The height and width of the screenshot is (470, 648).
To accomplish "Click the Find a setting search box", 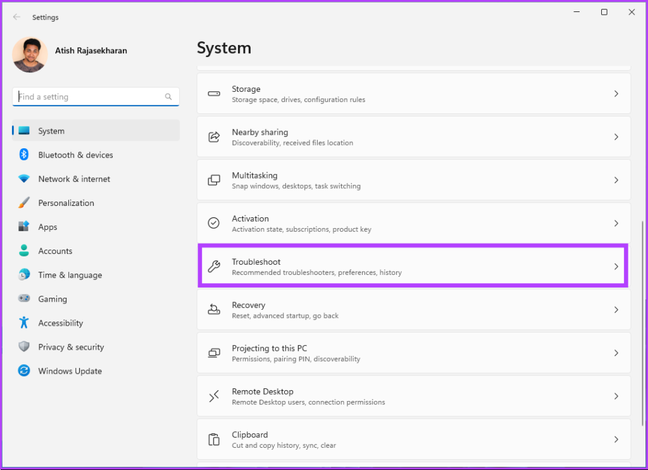I will [89, 97].
